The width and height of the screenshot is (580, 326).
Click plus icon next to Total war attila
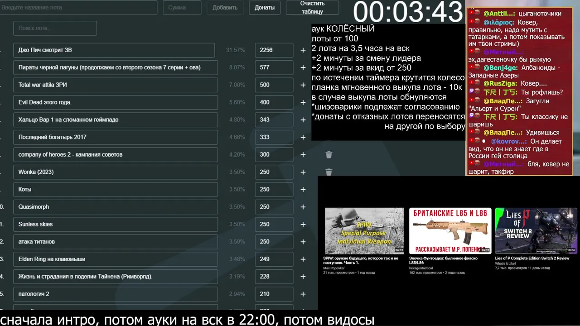coord(303,85)
